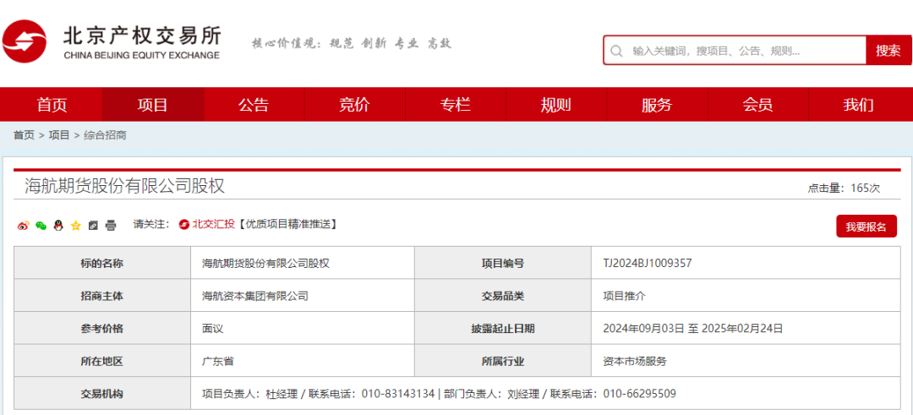Click the 所属行业 header cell
This screenshot has height=415, width=913.
pyautogui.click(x=503, y=361)
